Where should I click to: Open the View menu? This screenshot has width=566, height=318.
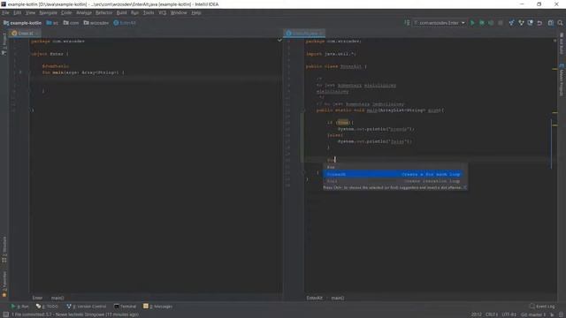(30, 12)
